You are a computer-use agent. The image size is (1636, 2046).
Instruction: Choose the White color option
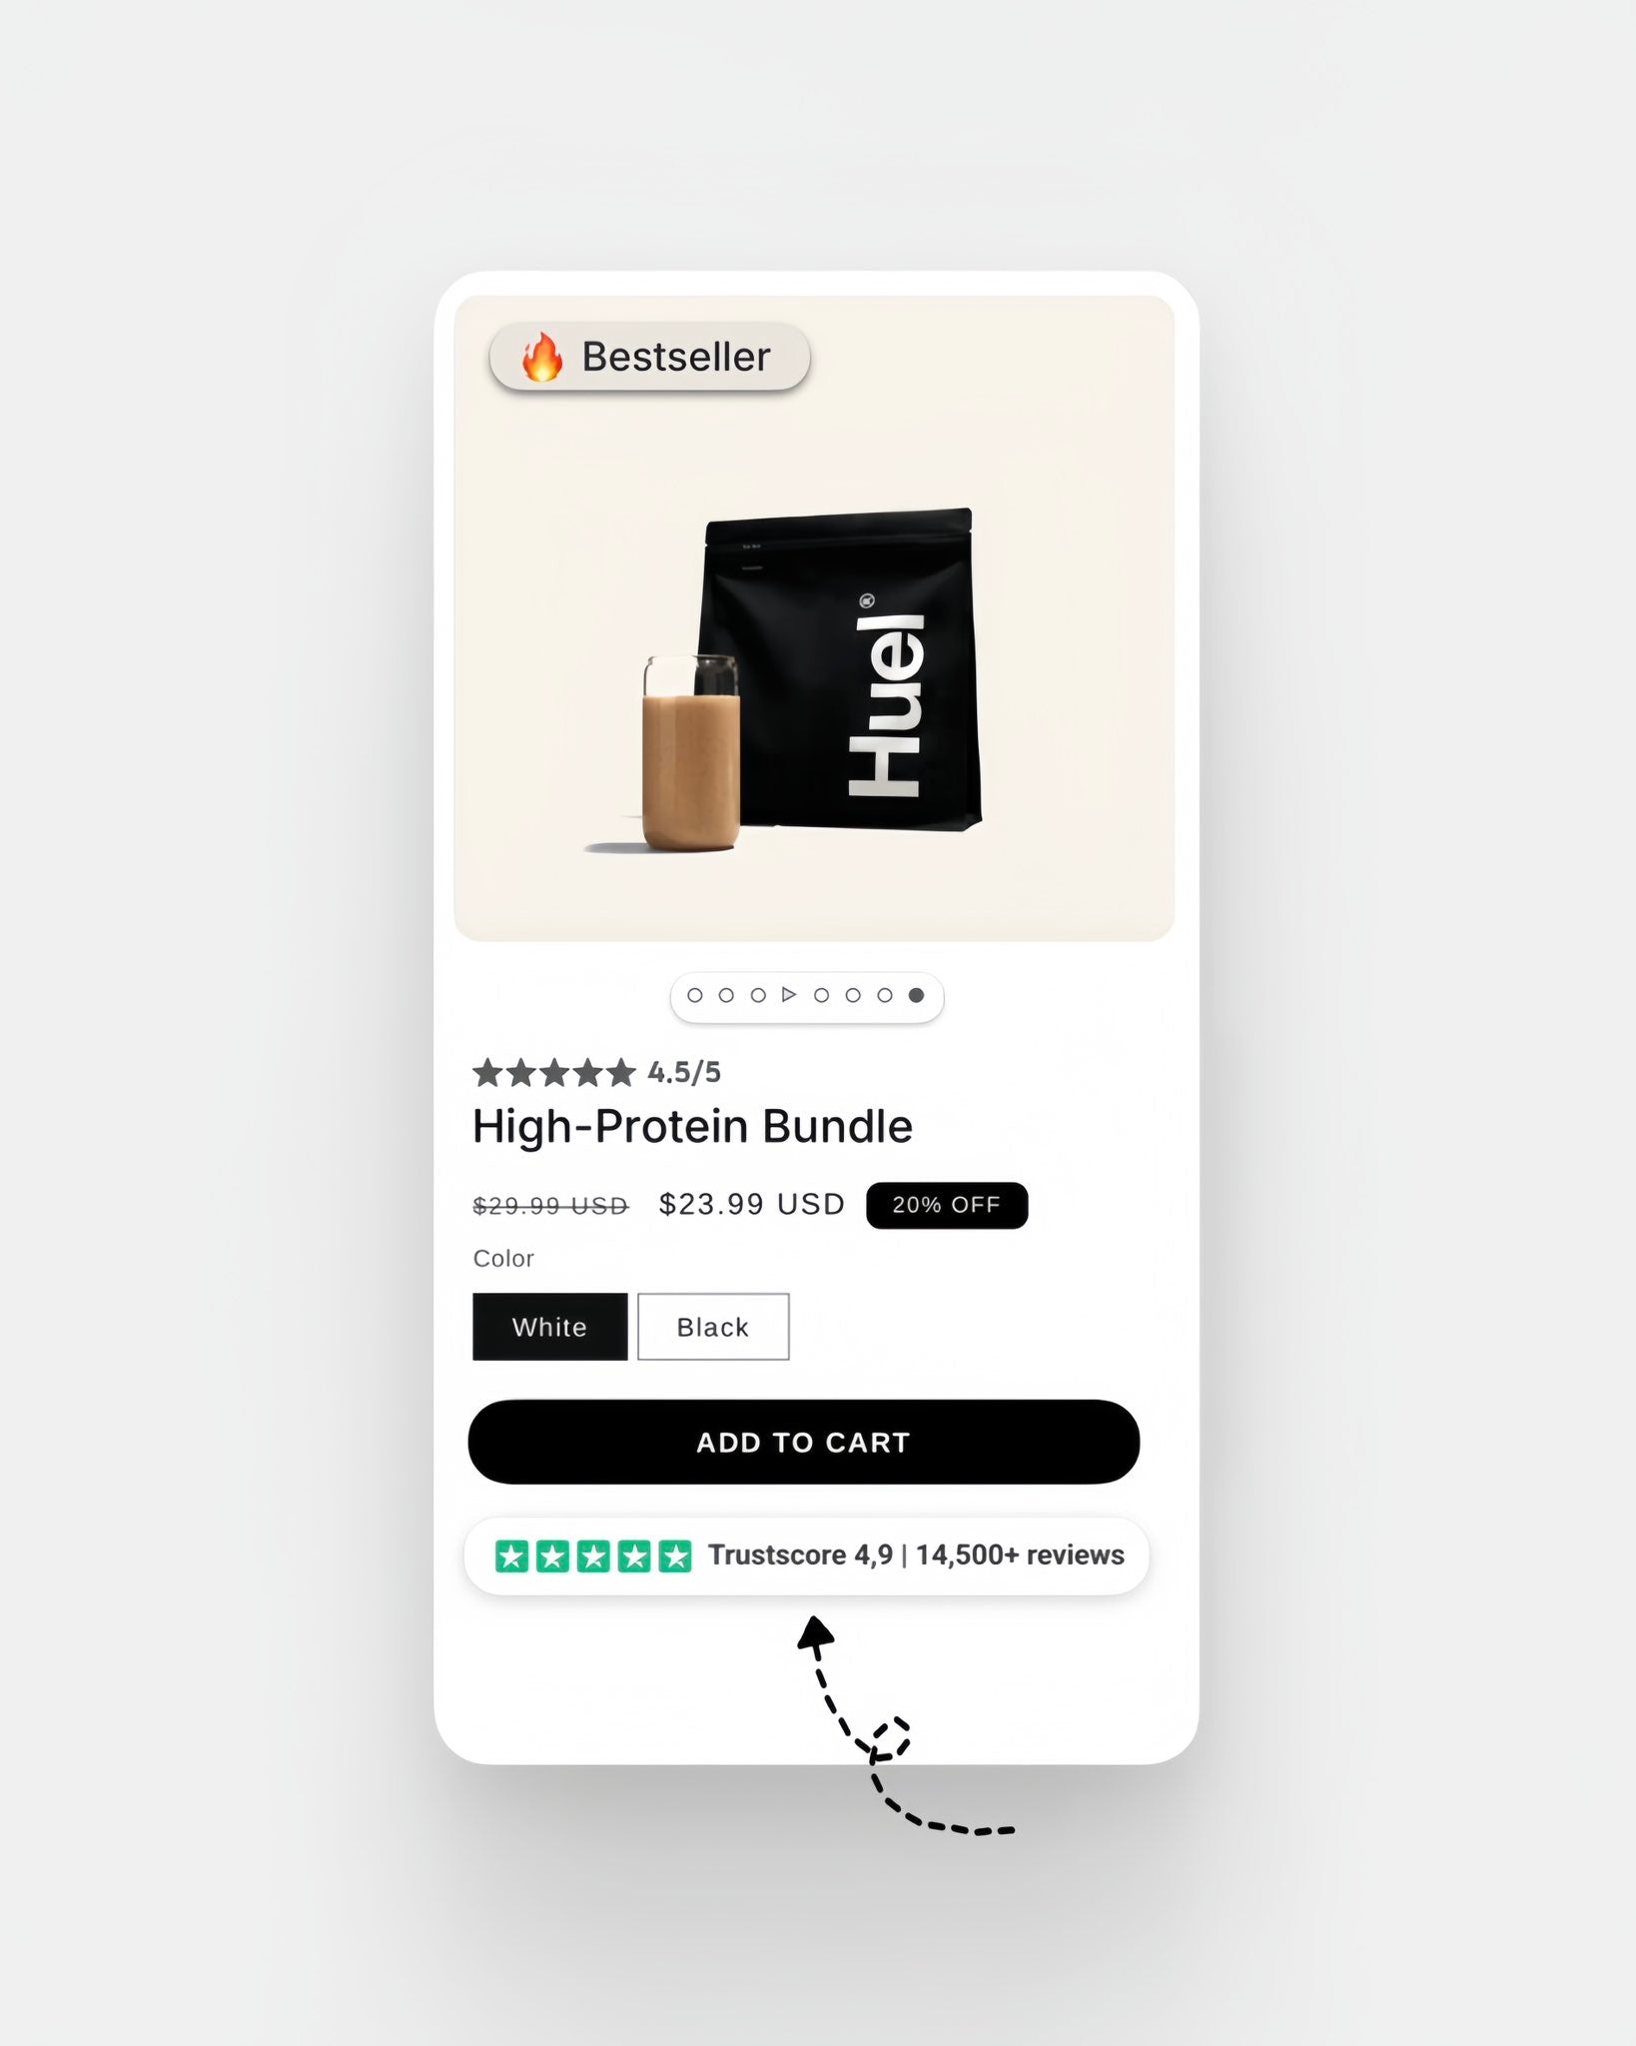point(550,1327)
